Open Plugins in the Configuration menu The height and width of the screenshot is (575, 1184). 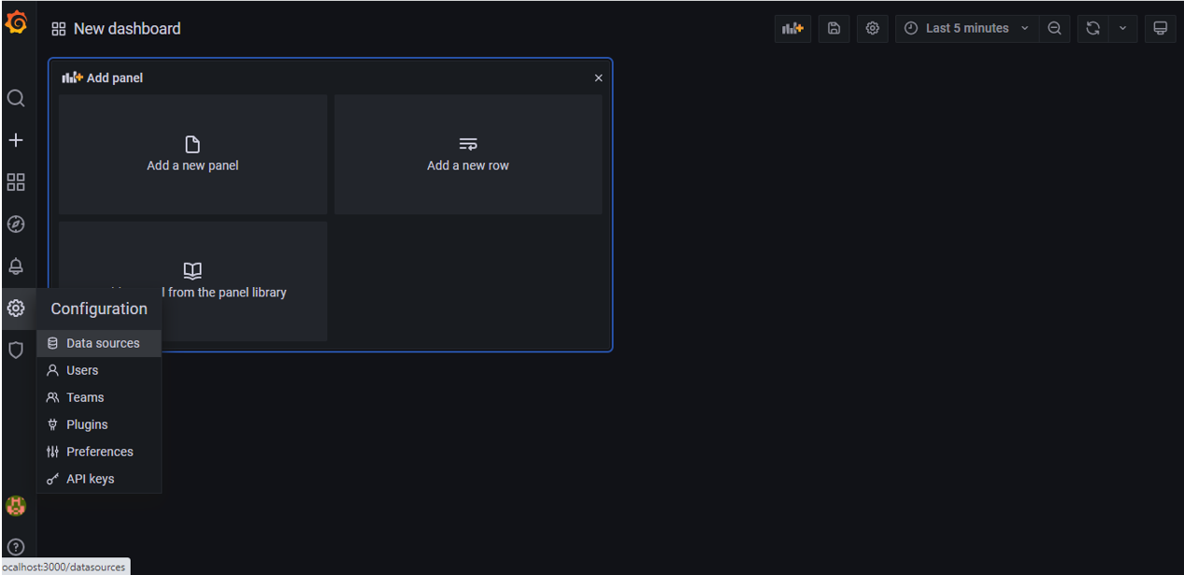coord(85,424)
